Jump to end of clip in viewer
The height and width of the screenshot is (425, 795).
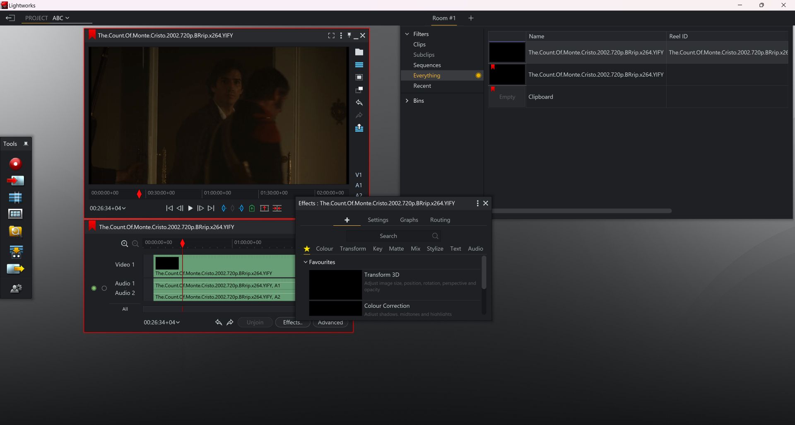211,208
